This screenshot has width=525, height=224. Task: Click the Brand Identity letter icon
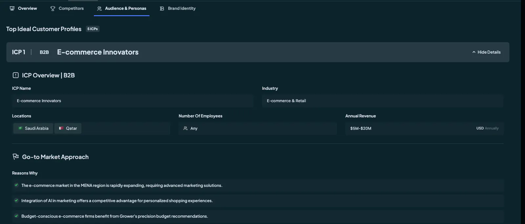click(162, 9)
